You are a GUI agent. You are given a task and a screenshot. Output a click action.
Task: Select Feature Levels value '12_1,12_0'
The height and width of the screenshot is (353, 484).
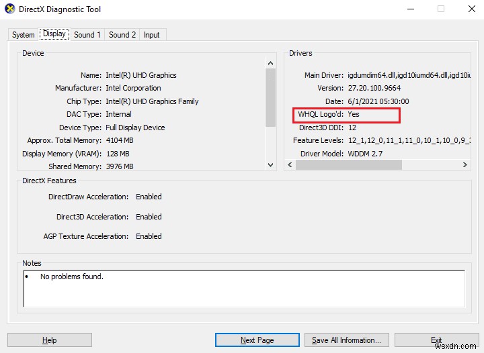(x=366, y=141)
